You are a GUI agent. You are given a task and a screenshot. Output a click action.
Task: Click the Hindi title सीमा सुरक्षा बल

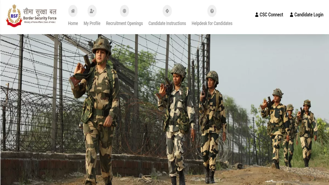(x=40, y=12)
